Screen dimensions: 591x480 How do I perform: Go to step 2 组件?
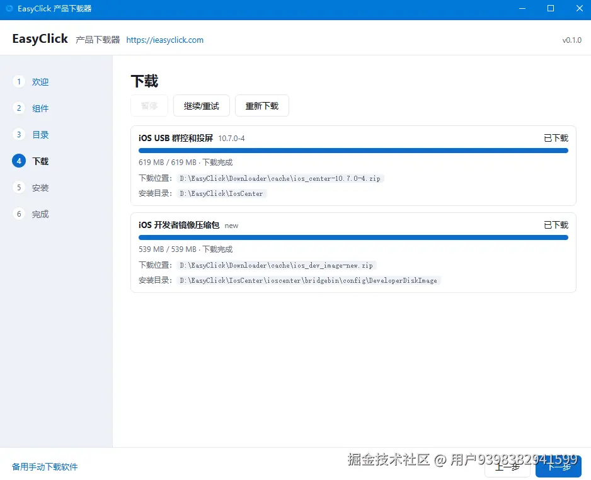coord(31,108)
